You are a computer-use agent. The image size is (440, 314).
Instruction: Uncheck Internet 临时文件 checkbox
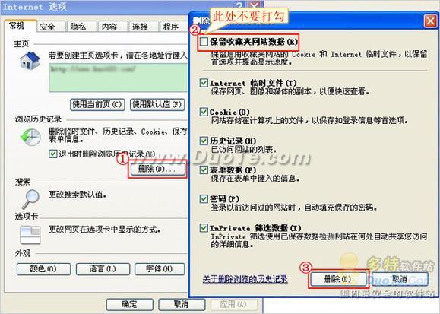204,83
